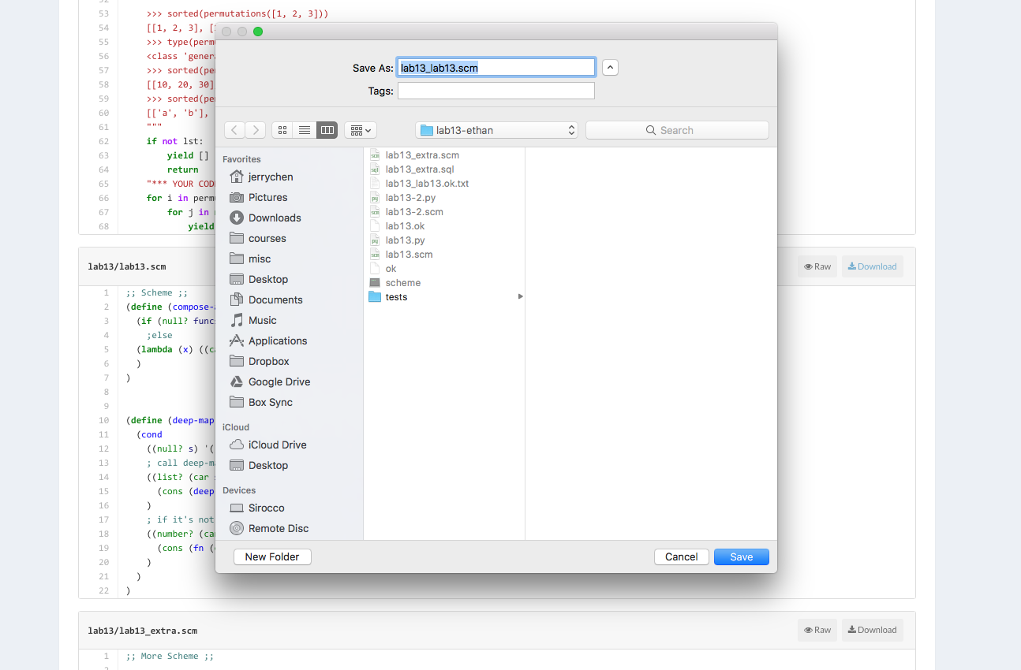Open Google Drive in the sidebar
This screenshot has height=670, width=1021.
279,382
